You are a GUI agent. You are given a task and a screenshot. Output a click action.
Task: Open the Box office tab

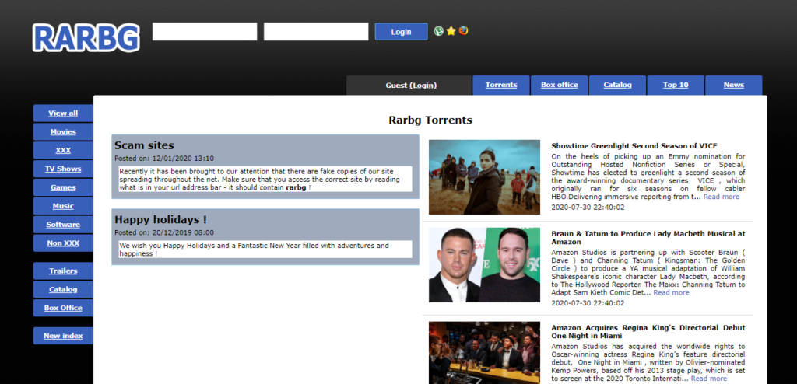click(559, 85)
